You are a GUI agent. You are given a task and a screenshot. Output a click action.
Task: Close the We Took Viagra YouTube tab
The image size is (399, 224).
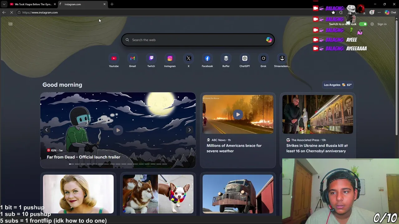point(55,4)
